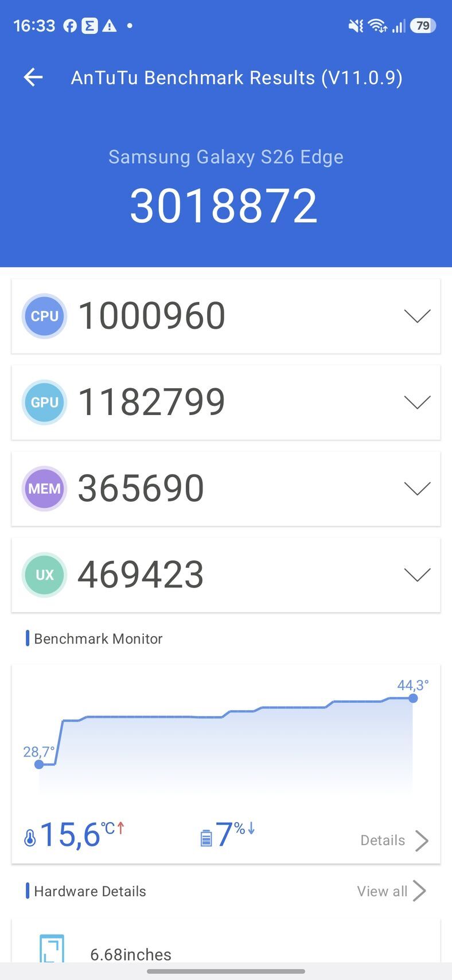Click the CPU score badge icon
The width and height of the screenshot is (452, 980).
click(x=44, y=316)
